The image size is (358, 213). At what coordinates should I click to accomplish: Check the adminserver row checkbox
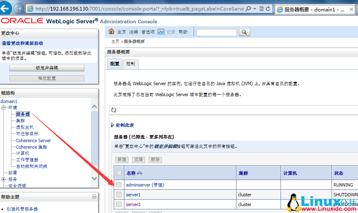pos(119,184)
